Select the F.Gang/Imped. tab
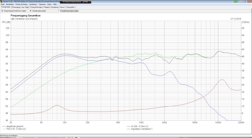Image resolution: width=252 pixels, height=138 pixels. point(6,7)
